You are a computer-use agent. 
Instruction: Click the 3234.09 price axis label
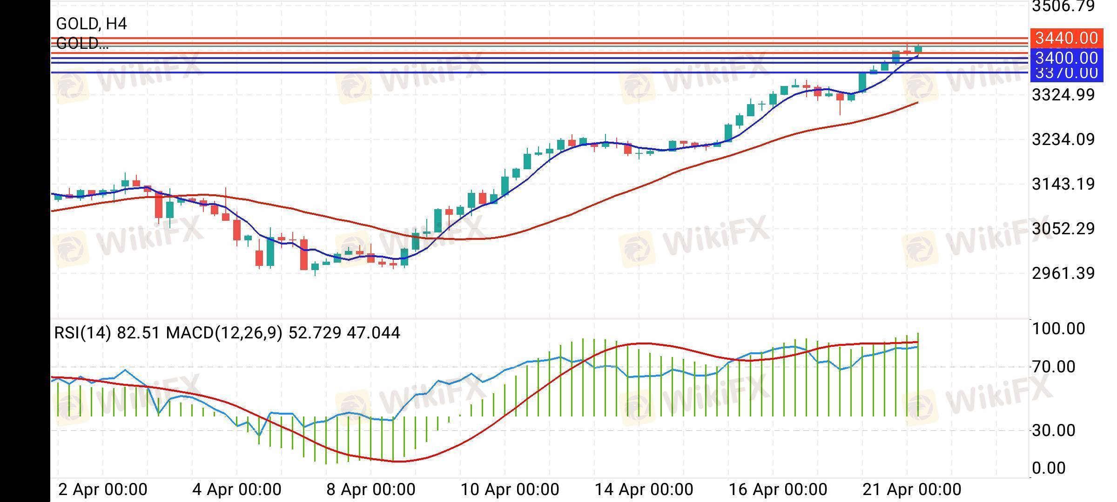[x=1063, y=139]
